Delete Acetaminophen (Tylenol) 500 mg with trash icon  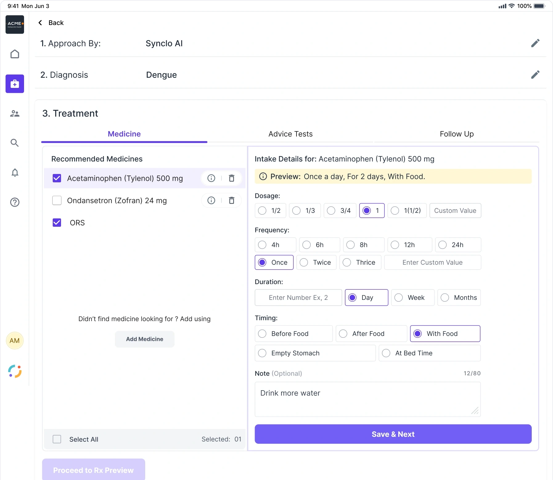(x=231, y=178)
